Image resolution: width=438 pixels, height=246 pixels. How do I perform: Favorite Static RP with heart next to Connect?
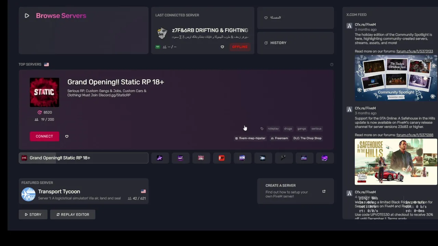click(67, 136)
